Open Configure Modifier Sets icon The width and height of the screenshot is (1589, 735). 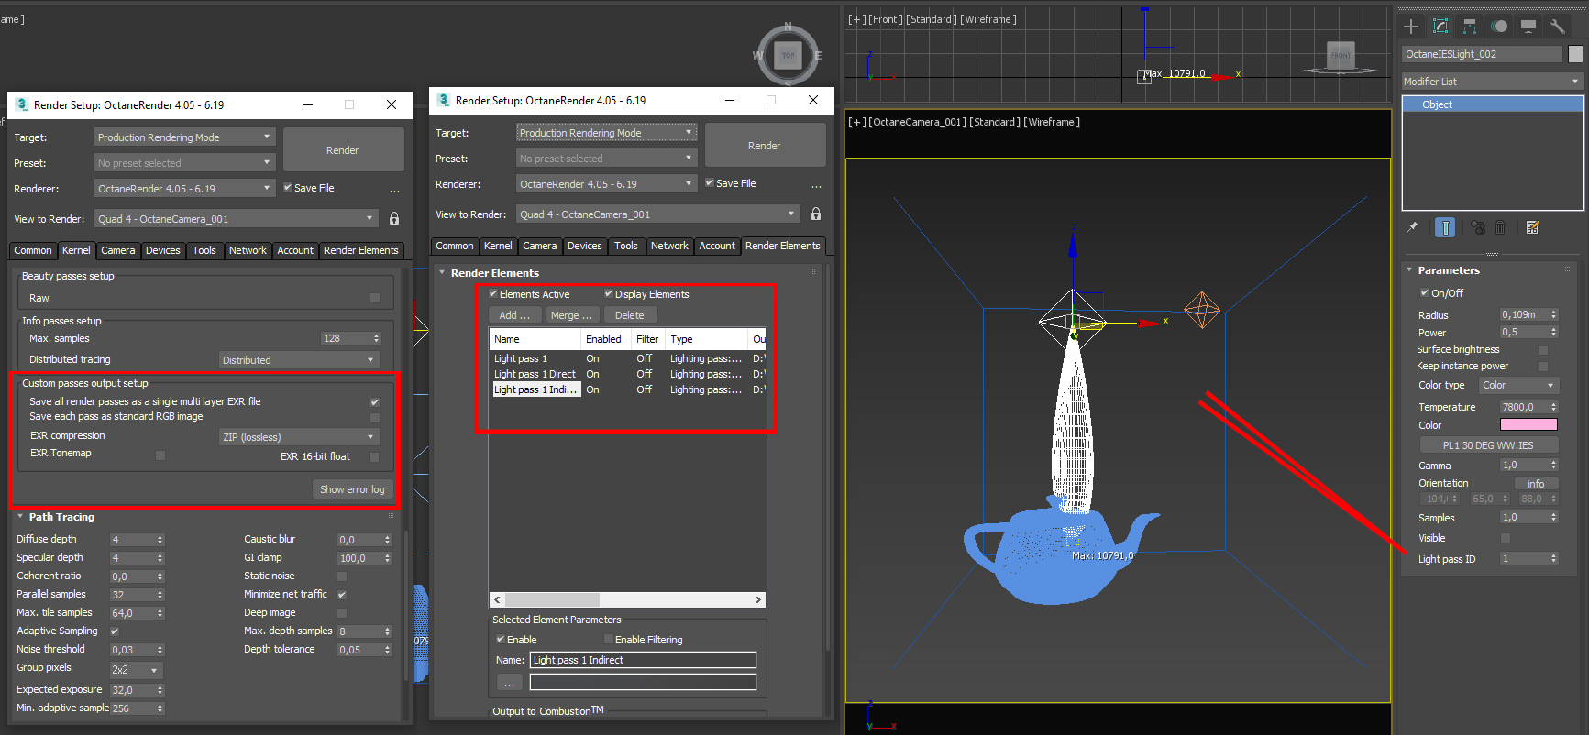1532,227
